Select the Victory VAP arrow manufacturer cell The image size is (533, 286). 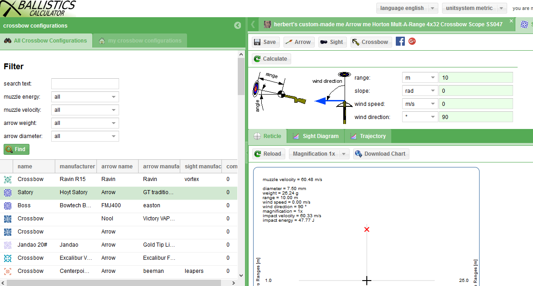point(159,219)
